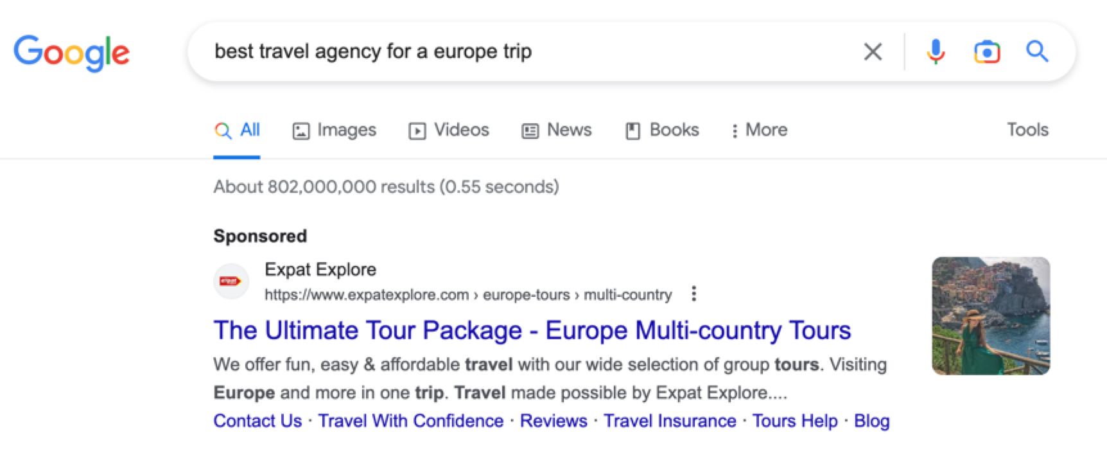Click into the search query text field
Viewport: 1107px width, 460px height.
(514, 51)
